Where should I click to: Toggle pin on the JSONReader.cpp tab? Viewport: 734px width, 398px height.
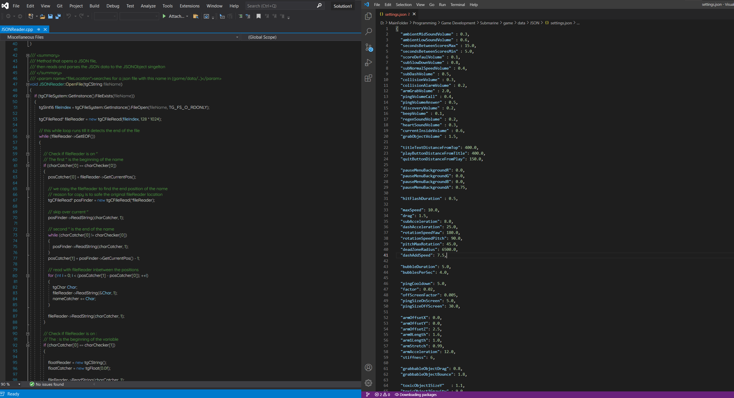tap(38, 29)
